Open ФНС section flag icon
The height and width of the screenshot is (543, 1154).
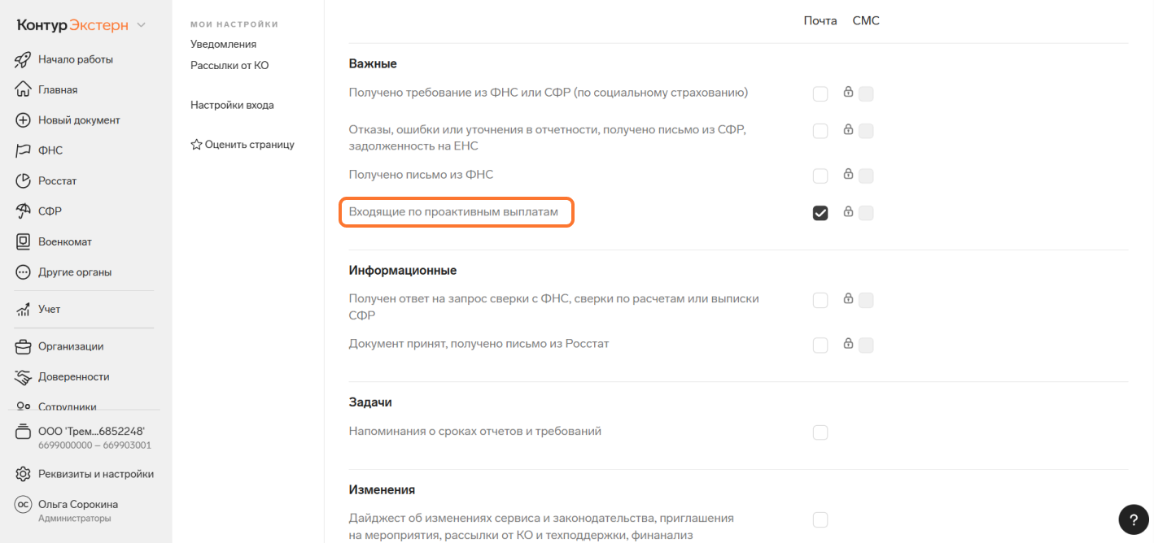(x=24, y=150)
